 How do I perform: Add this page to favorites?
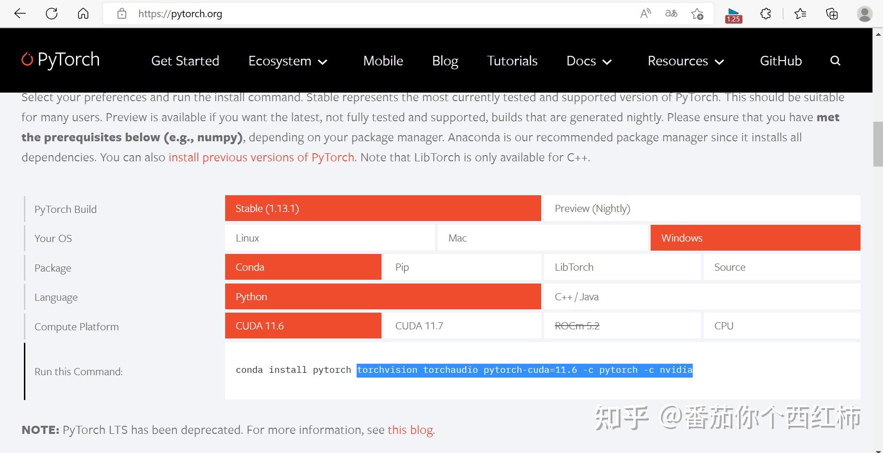click(697, 14)
